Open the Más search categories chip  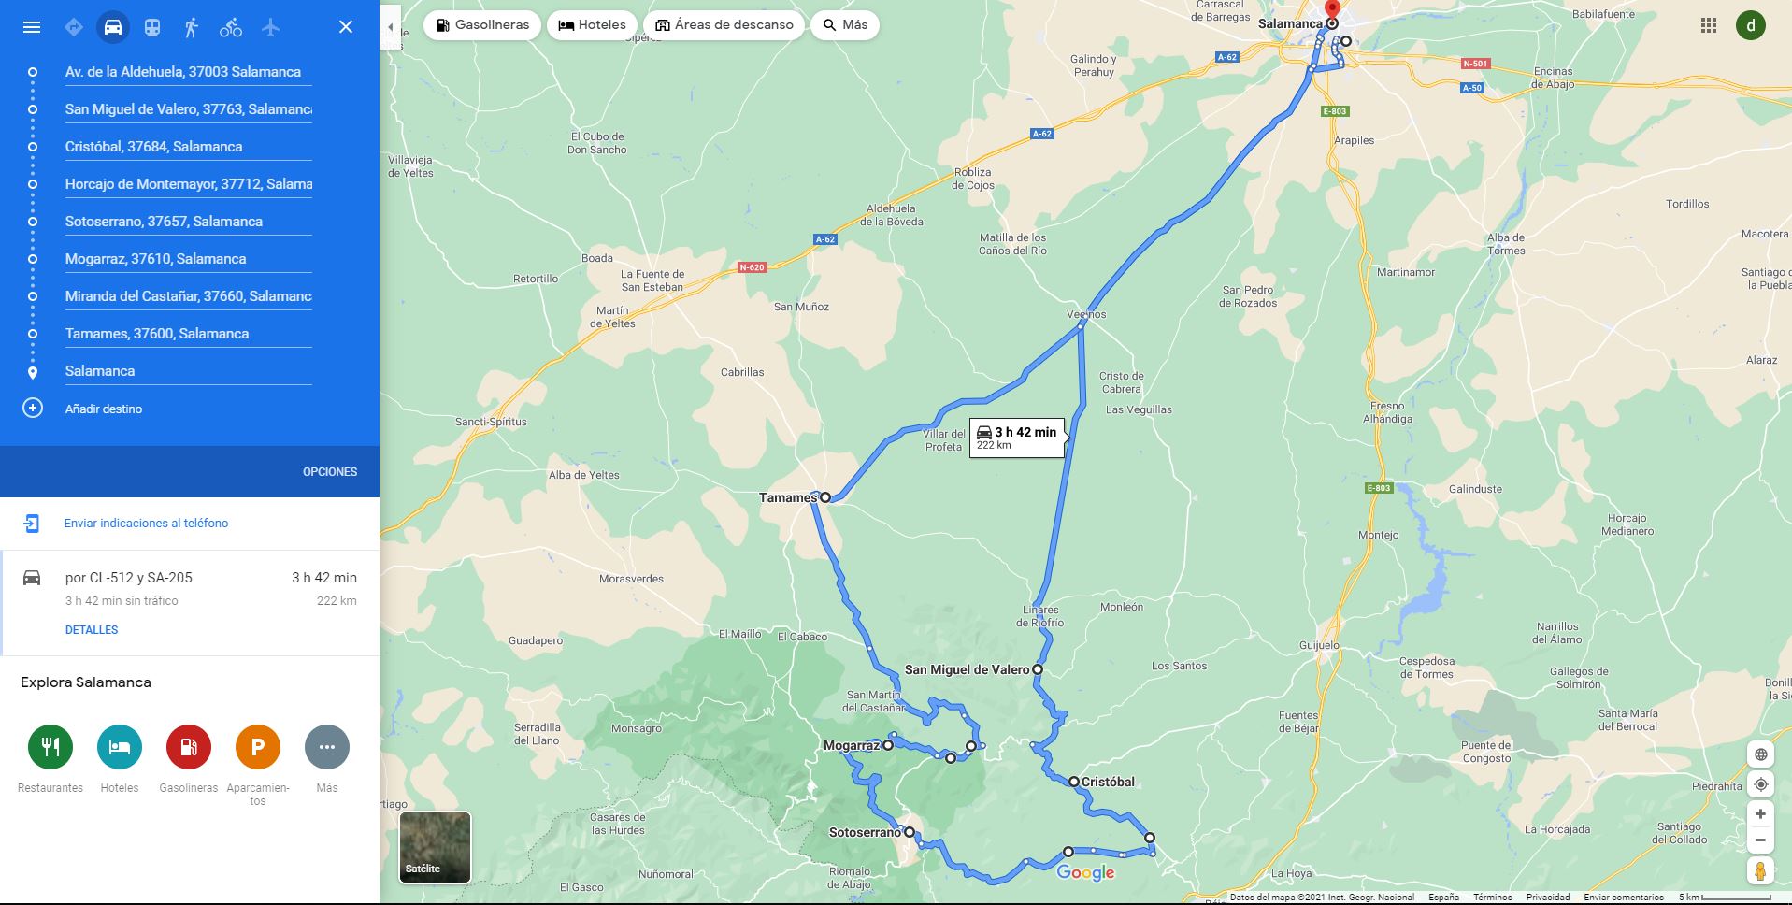tap(845, 25)
